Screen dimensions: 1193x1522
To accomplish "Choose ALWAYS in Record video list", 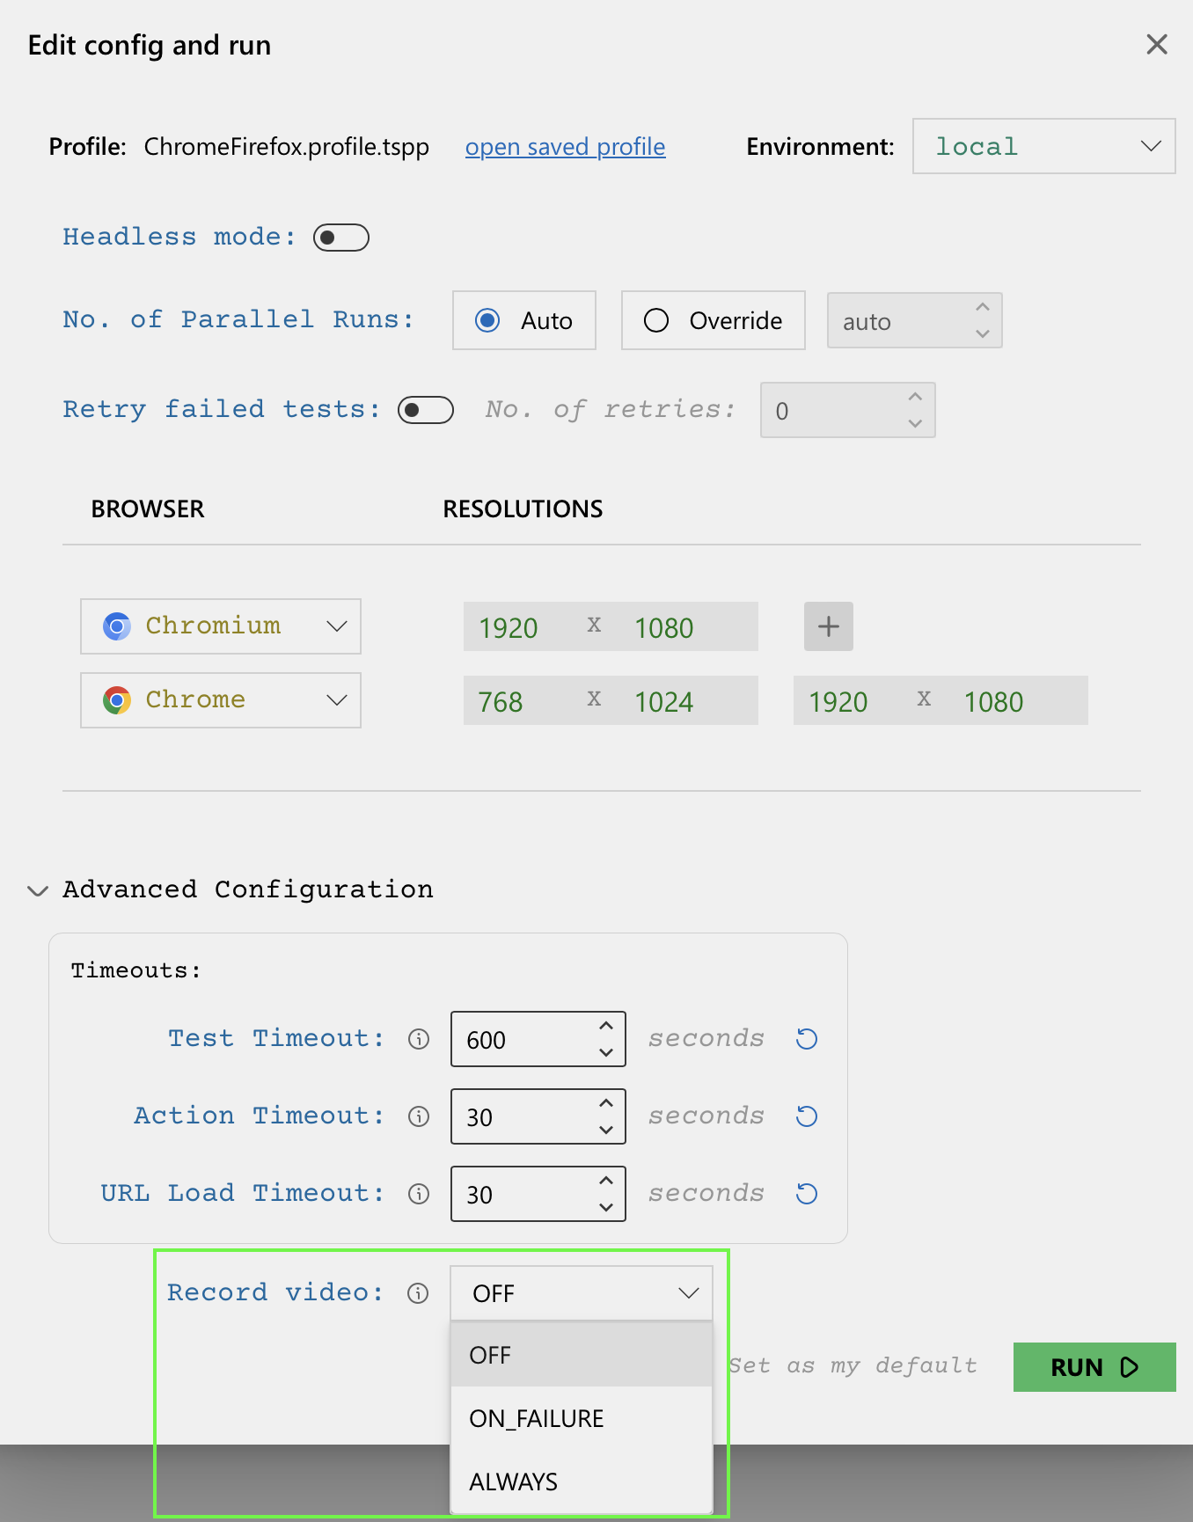I will click(514, 1482).
